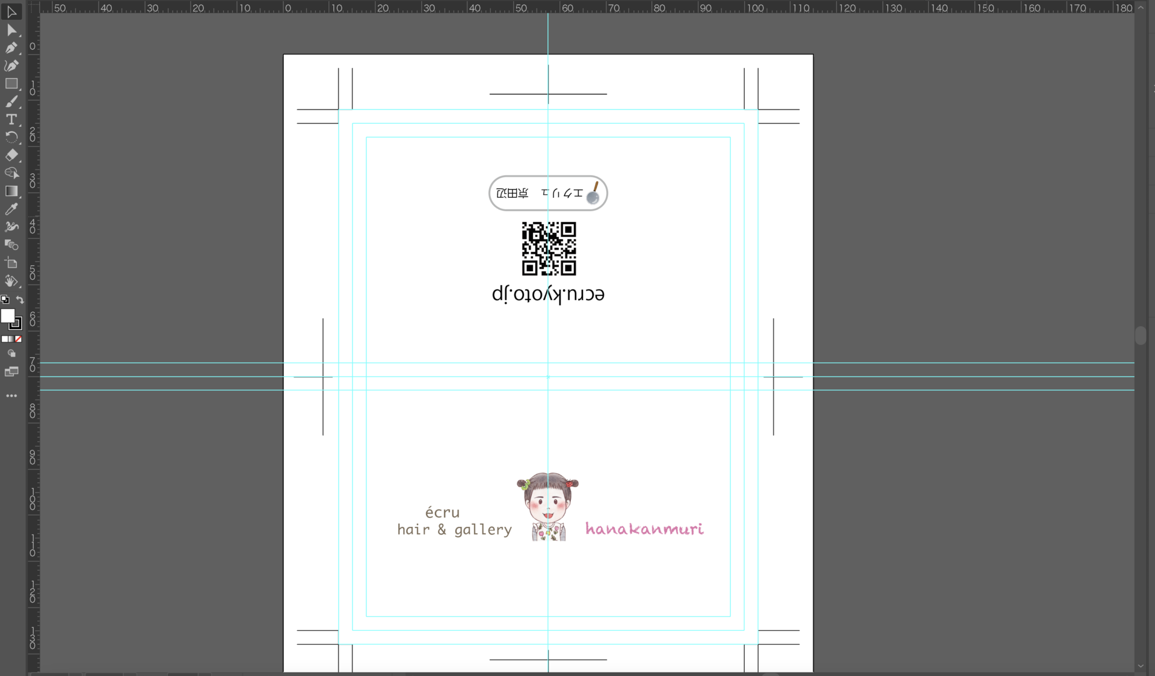The width and height of the screenshot is (1155, 676).
Task: Select the 'écru' text on artboard
Action: pyautogui.click(x=442, y=512)
